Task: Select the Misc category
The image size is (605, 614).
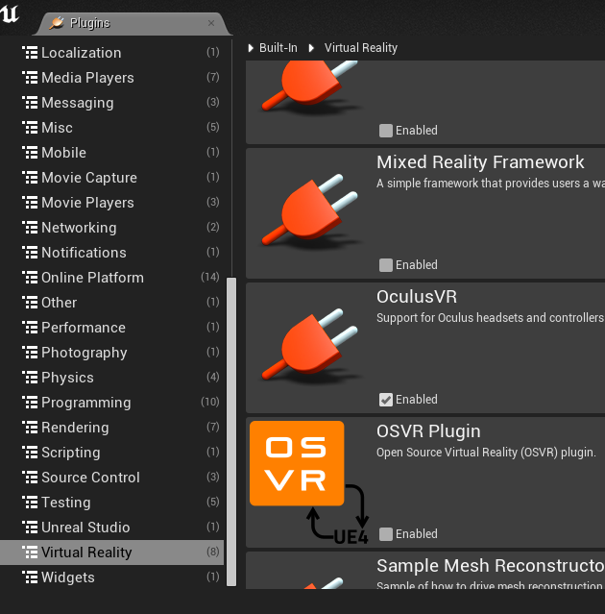Action: coord(112,128)
